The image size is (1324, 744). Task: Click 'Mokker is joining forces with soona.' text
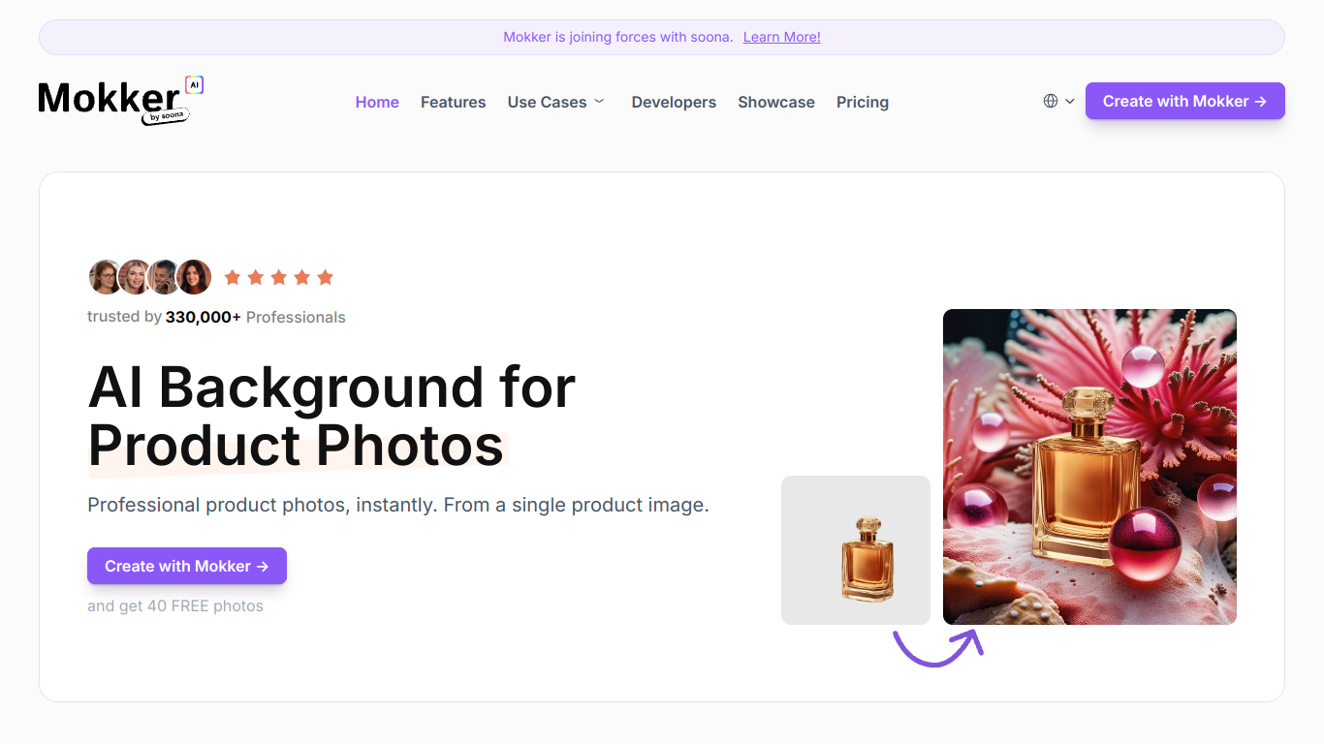tap(617, 37)
